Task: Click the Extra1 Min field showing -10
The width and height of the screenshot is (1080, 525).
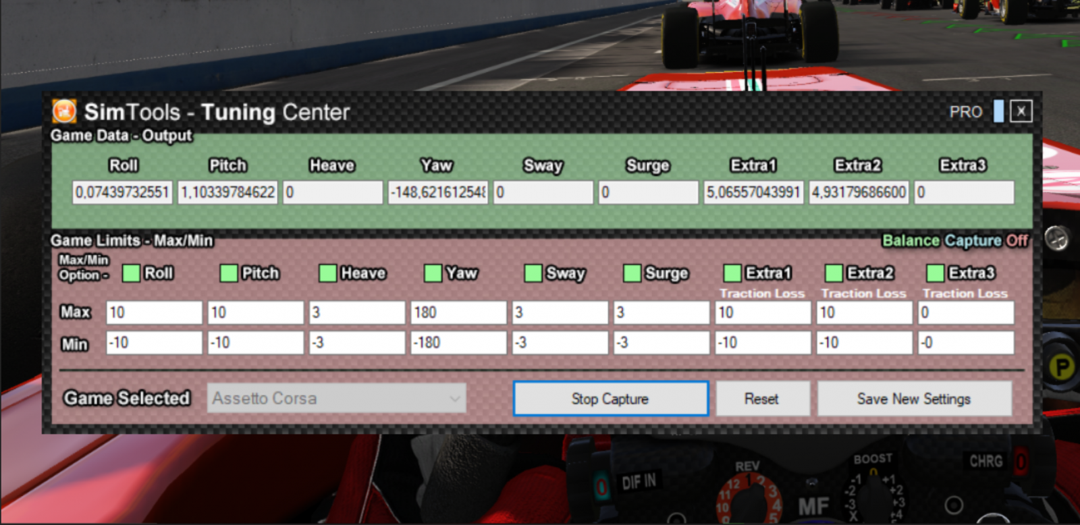Action: 763,343
